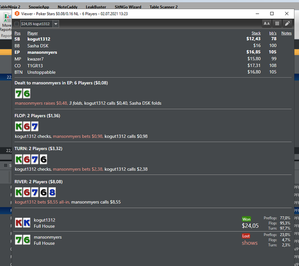
Task: Click the dealt green 6 hole card
Action: [x=26, y=93]
